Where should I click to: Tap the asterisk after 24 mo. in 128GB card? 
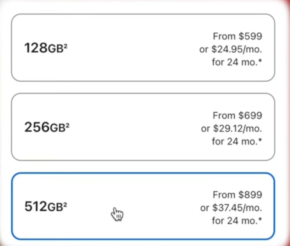point(260,60)
